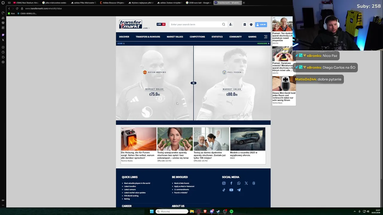Image resolution: width=383 pixels, height=215 pixels.
Task: Open the DISCOVER menu
Action: click(x=124, y=37)
